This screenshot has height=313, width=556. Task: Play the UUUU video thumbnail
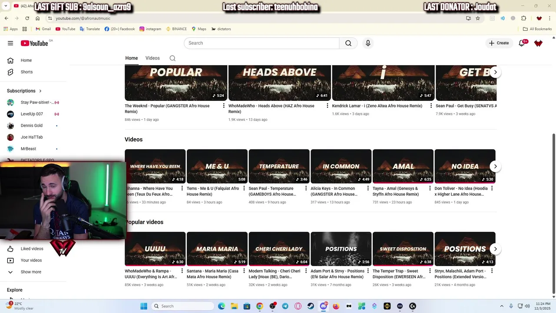pos(155,249)
